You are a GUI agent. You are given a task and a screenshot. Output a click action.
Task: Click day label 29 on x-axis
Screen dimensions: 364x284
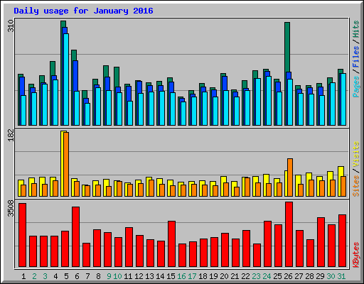[x=320, y=276]
